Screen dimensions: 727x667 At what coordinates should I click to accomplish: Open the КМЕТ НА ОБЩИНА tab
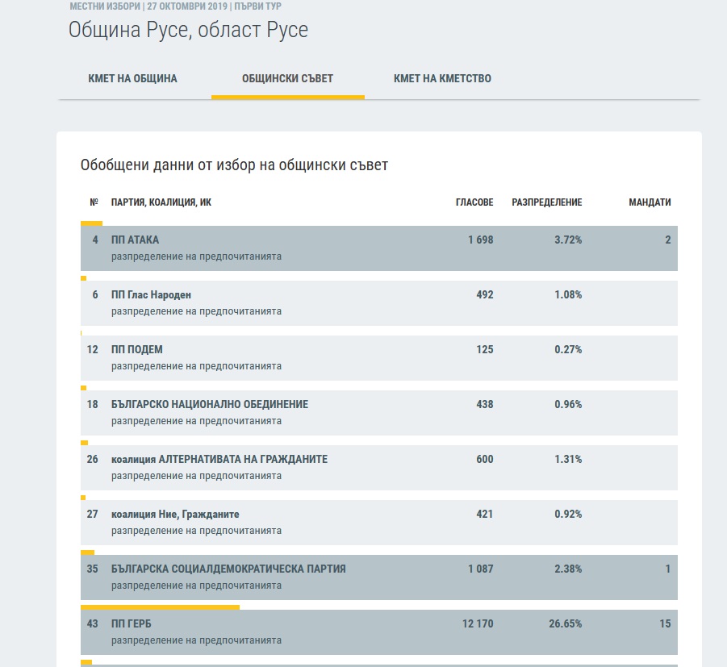[x=132, y=79]
